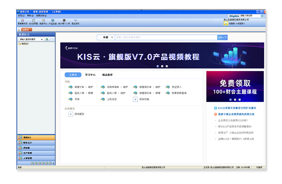Click the cloud lightning icon beside 刘德周

click(226, 24)
